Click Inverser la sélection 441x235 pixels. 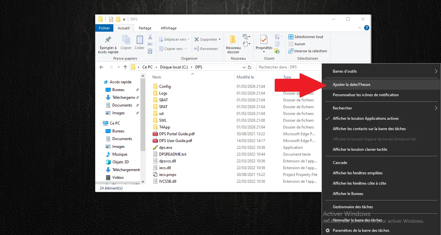308,51
